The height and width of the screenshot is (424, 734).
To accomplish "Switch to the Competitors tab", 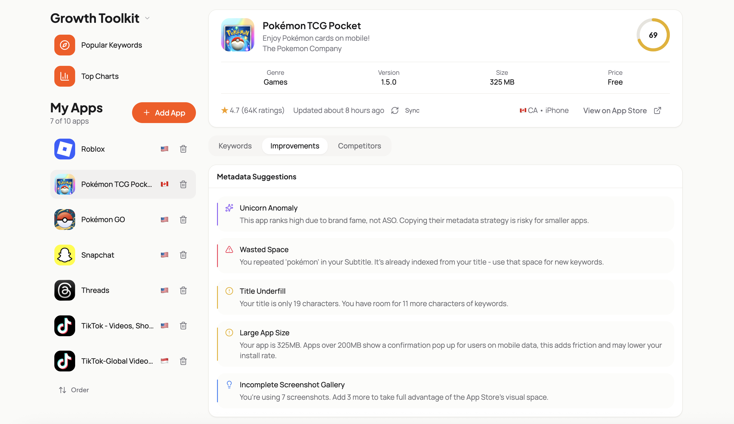I will pos(359,146).
